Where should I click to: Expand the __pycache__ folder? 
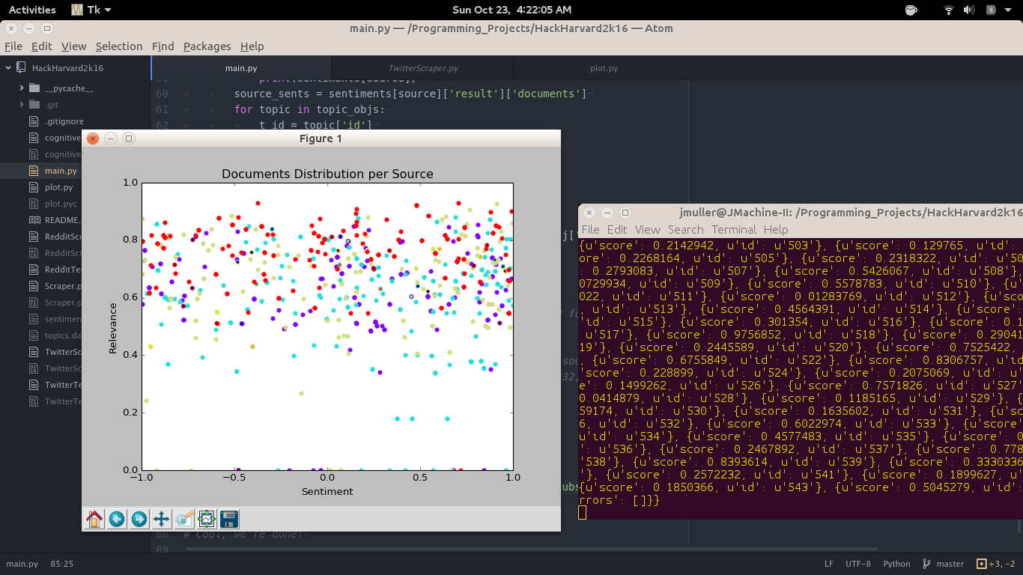pyautogui.click(x=22, y=88)
